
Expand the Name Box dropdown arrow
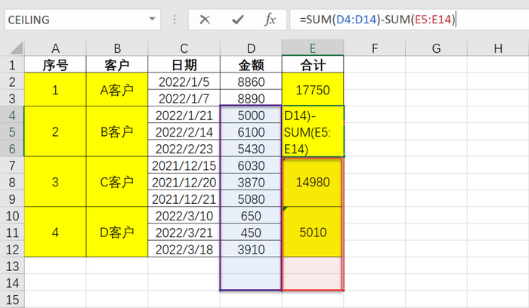pos(153,20)
